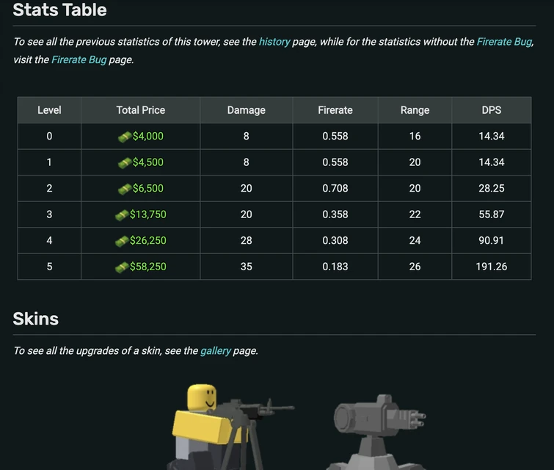Click the cash icon beside $13,750
The width and height of the screenshot is (554, 470).
tap(121, 215)
